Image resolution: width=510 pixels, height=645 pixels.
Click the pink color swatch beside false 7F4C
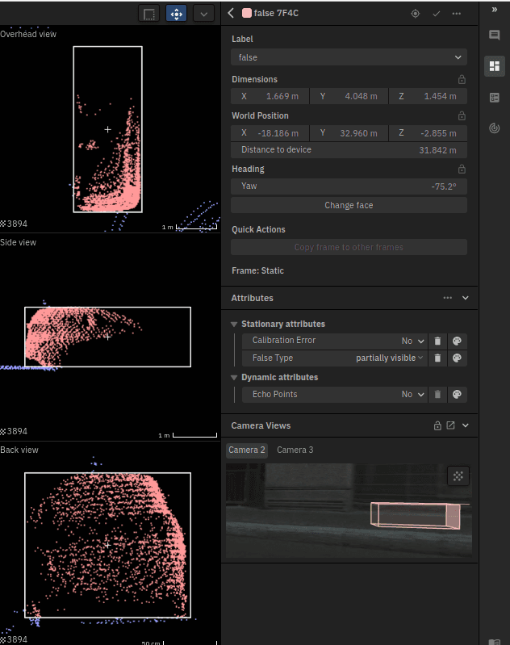pos(247,13)
